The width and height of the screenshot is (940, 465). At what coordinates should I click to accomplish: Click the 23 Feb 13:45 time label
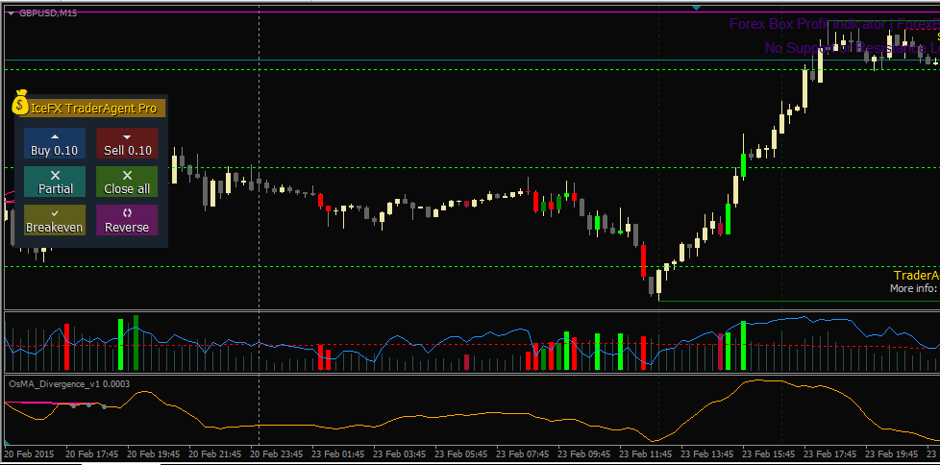(706, 453)
